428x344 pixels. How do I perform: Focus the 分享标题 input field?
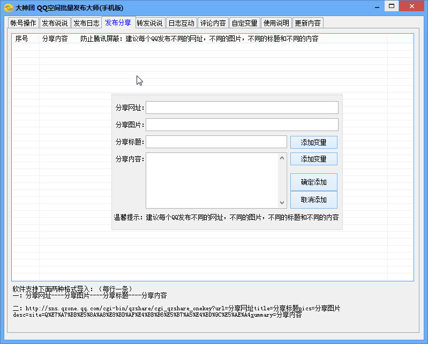point(216,142)
